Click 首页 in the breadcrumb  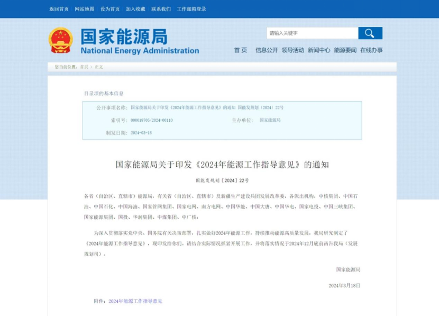(84, 67)
